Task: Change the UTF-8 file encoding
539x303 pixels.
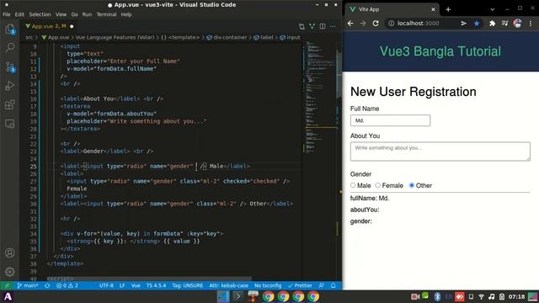Action: click(x=106, y=285)
